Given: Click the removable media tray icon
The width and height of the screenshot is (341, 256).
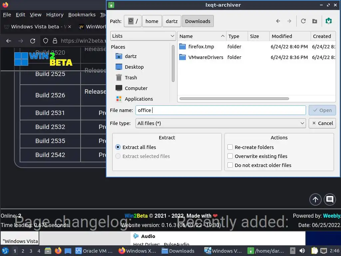Looking at the screenshot, I should pos(292,251).
